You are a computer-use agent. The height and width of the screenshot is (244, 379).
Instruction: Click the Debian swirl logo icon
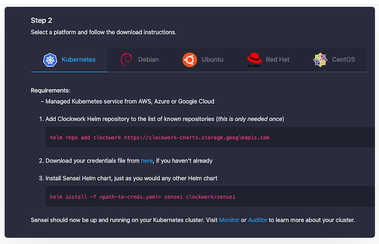tap(126, 60)
